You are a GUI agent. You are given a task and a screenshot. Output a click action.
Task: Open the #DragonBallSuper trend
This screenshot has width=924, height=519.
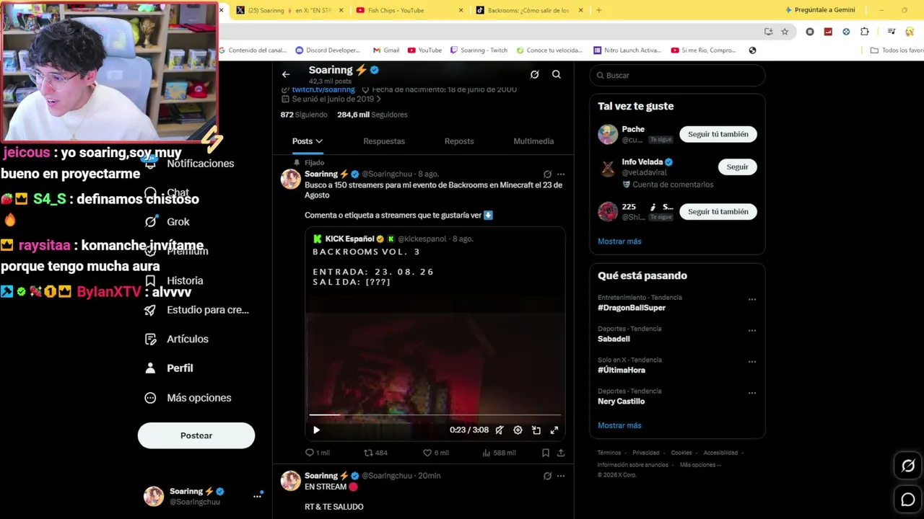[632, 308]
